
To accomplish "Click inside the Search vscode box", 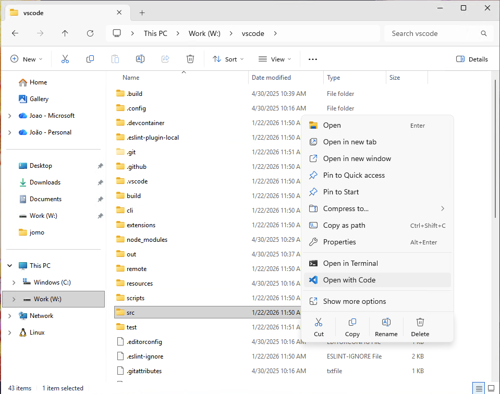I will (x=439, y=33).
